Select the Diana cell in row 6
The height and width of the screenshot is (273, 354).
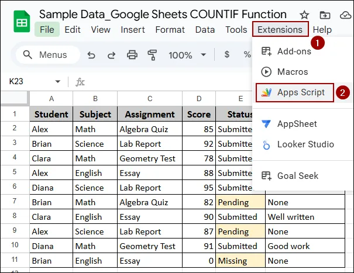pyautogui.click(x=51, y=188)
